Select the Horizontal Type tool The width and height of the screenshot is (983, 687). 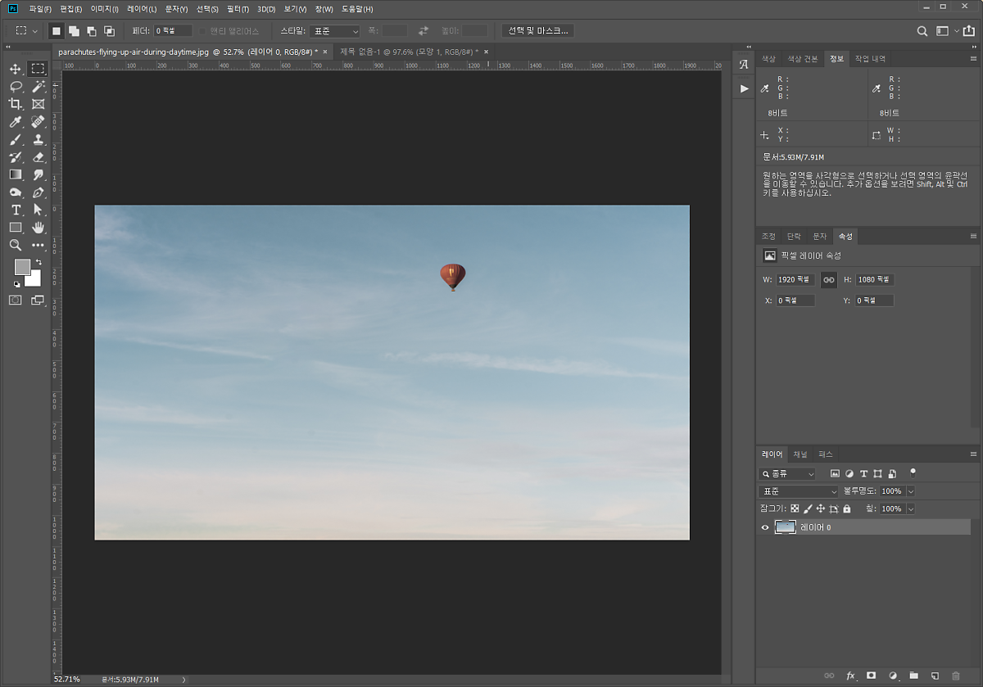(x=16, y=210)
